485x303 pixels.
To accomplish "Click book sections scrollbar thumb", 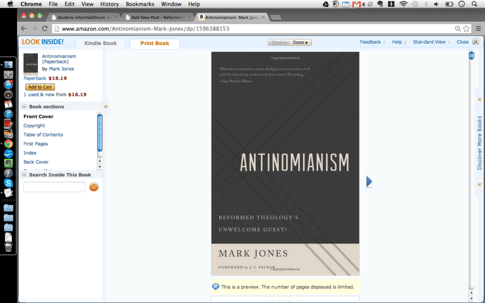I will click(x=99, y=133).
